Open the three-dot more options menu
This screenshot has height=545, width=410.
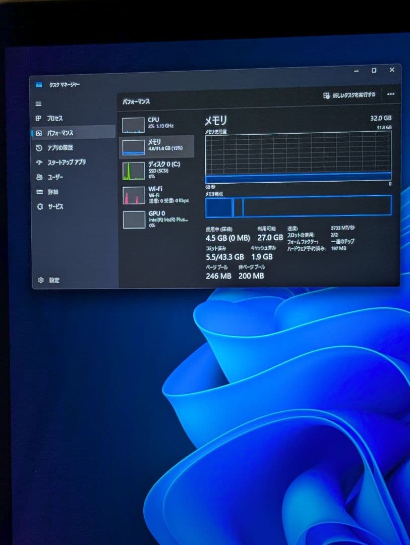[x=391, y=94]
